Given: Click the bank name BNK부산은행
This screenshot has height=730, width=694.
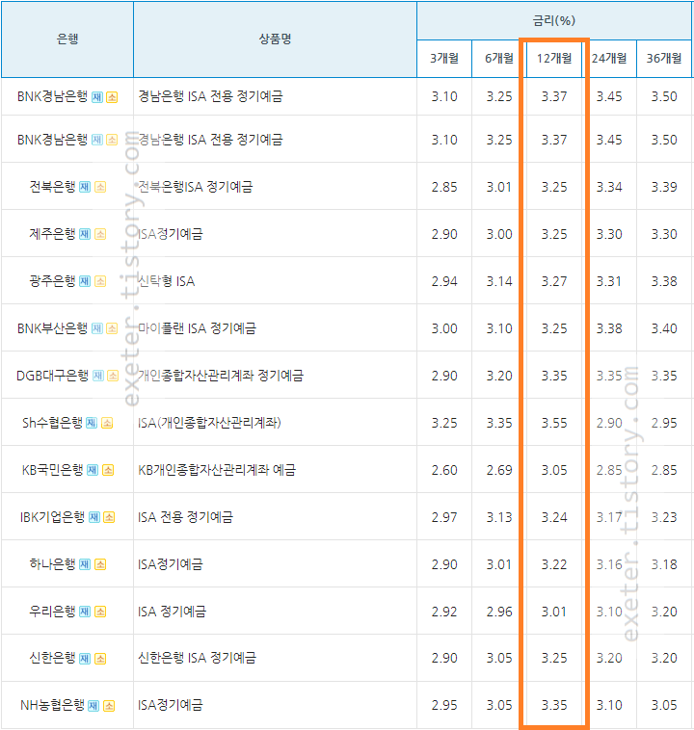Looking at the screenshot, I should click(52, 328).
